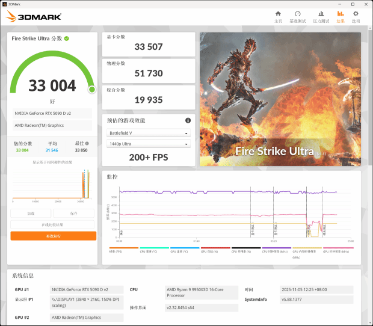The height and width of the screenshot is (326, 373).
Task: Click the green validation checkmark by score title
Action: click(67, 38)
